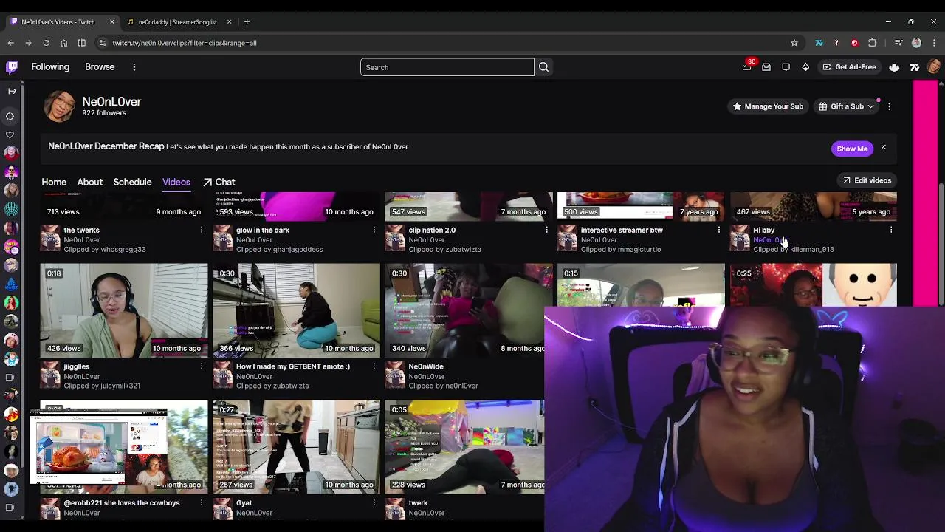Click clipper name 'ghanjagoddess'

click(x=298, y=250)
